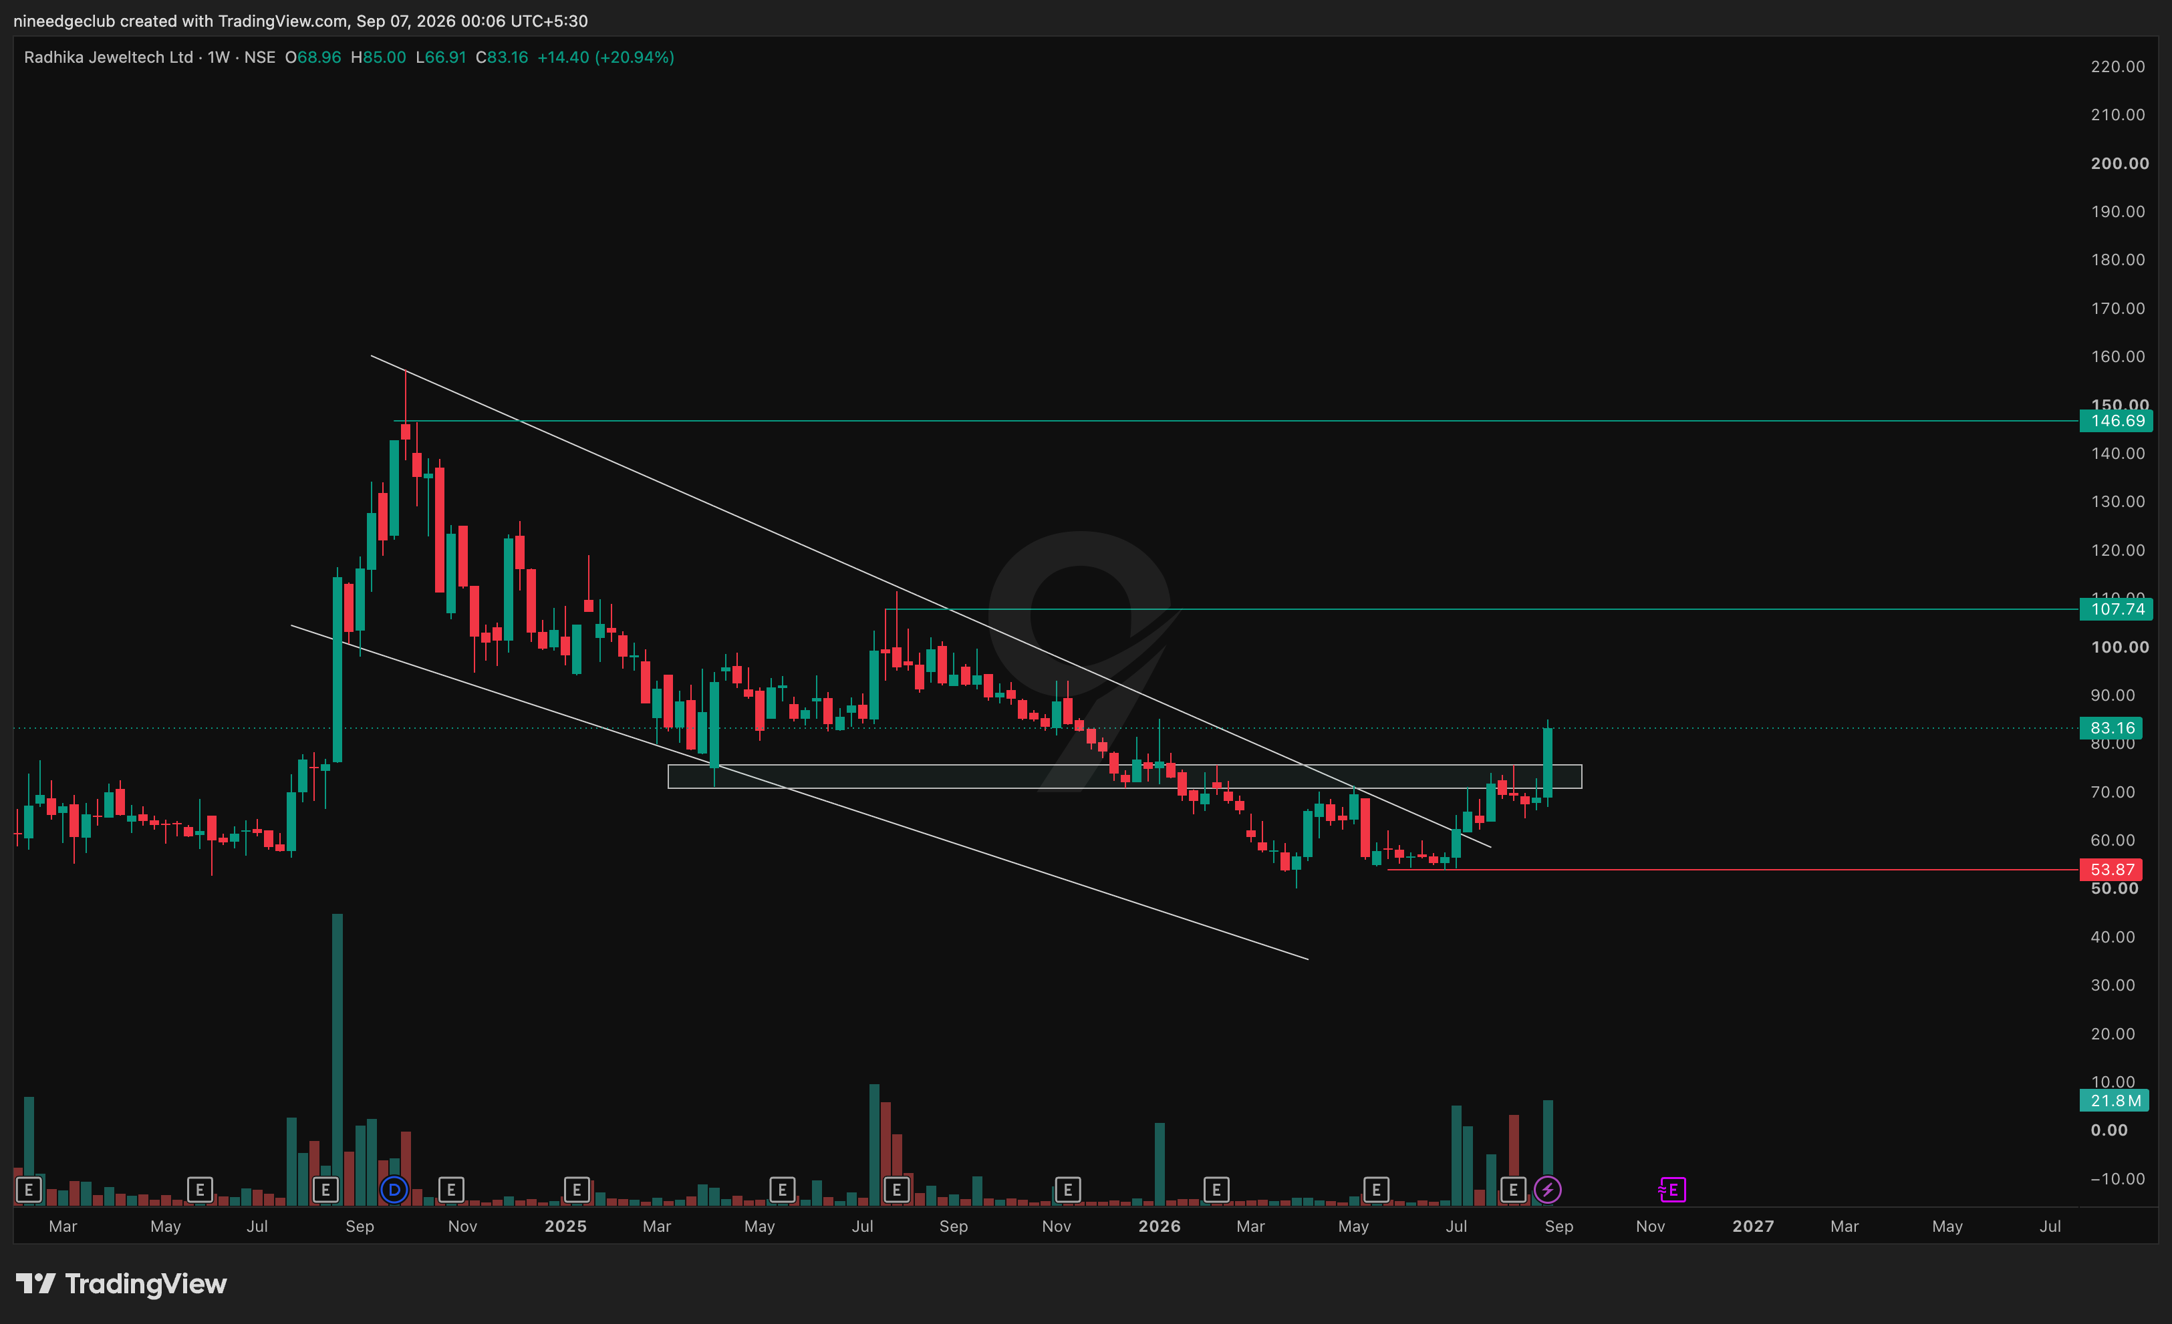The image size is (2172, 1324).
Task: Click earnings E marker below the huge volume bar
Action: (325, 1190)
